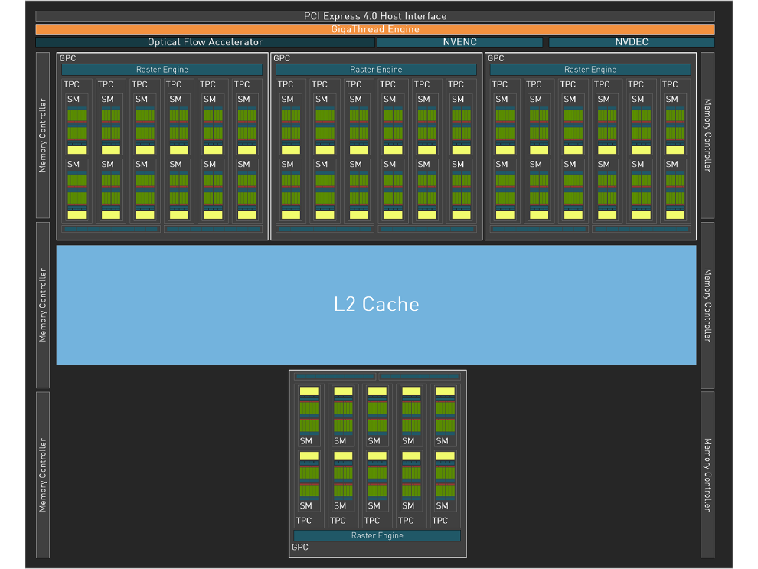The height and width of the screenshot is (569, 758).
Task: Click the NVDEC block
Action: tap(632, 42)
